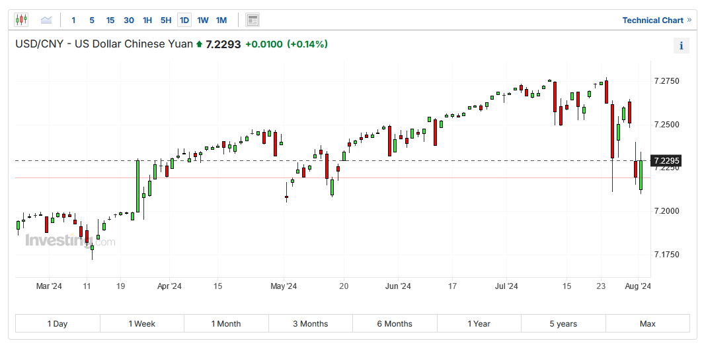Click the 7.2295 current price label
702x349 pixels.
coord(666,160)
